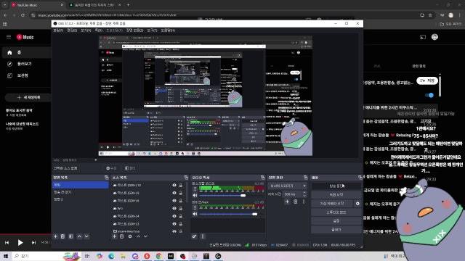Screen dimensions: 465x261
Task: Click the 설정 button in controls
Action: pyautogui.click(x=336, y=220)
